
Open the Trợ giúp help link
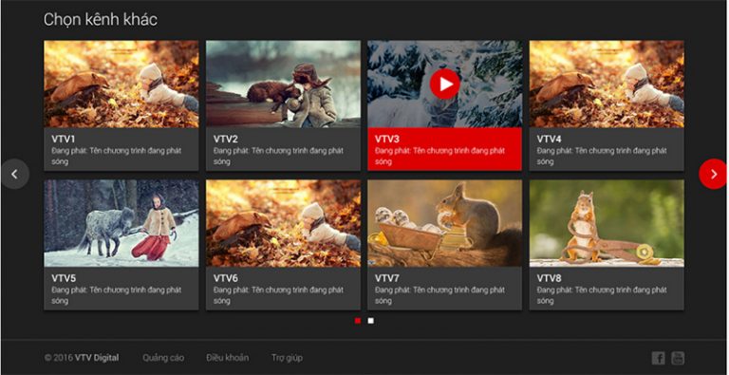287,358
